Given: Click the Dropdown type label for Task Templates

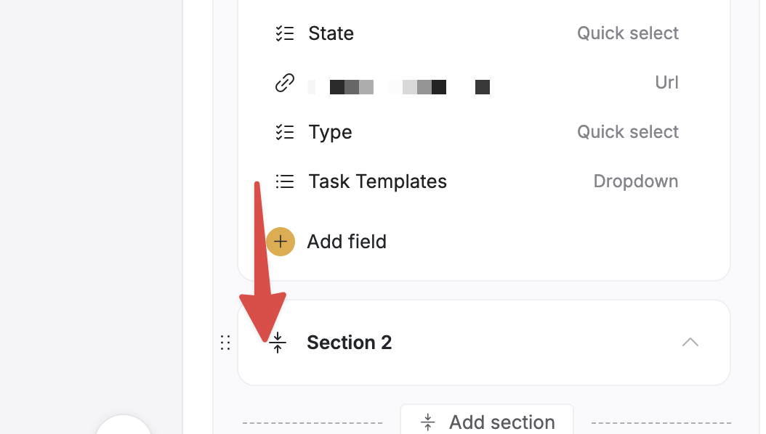Looking at the screenshot, I should coord(635,181).
